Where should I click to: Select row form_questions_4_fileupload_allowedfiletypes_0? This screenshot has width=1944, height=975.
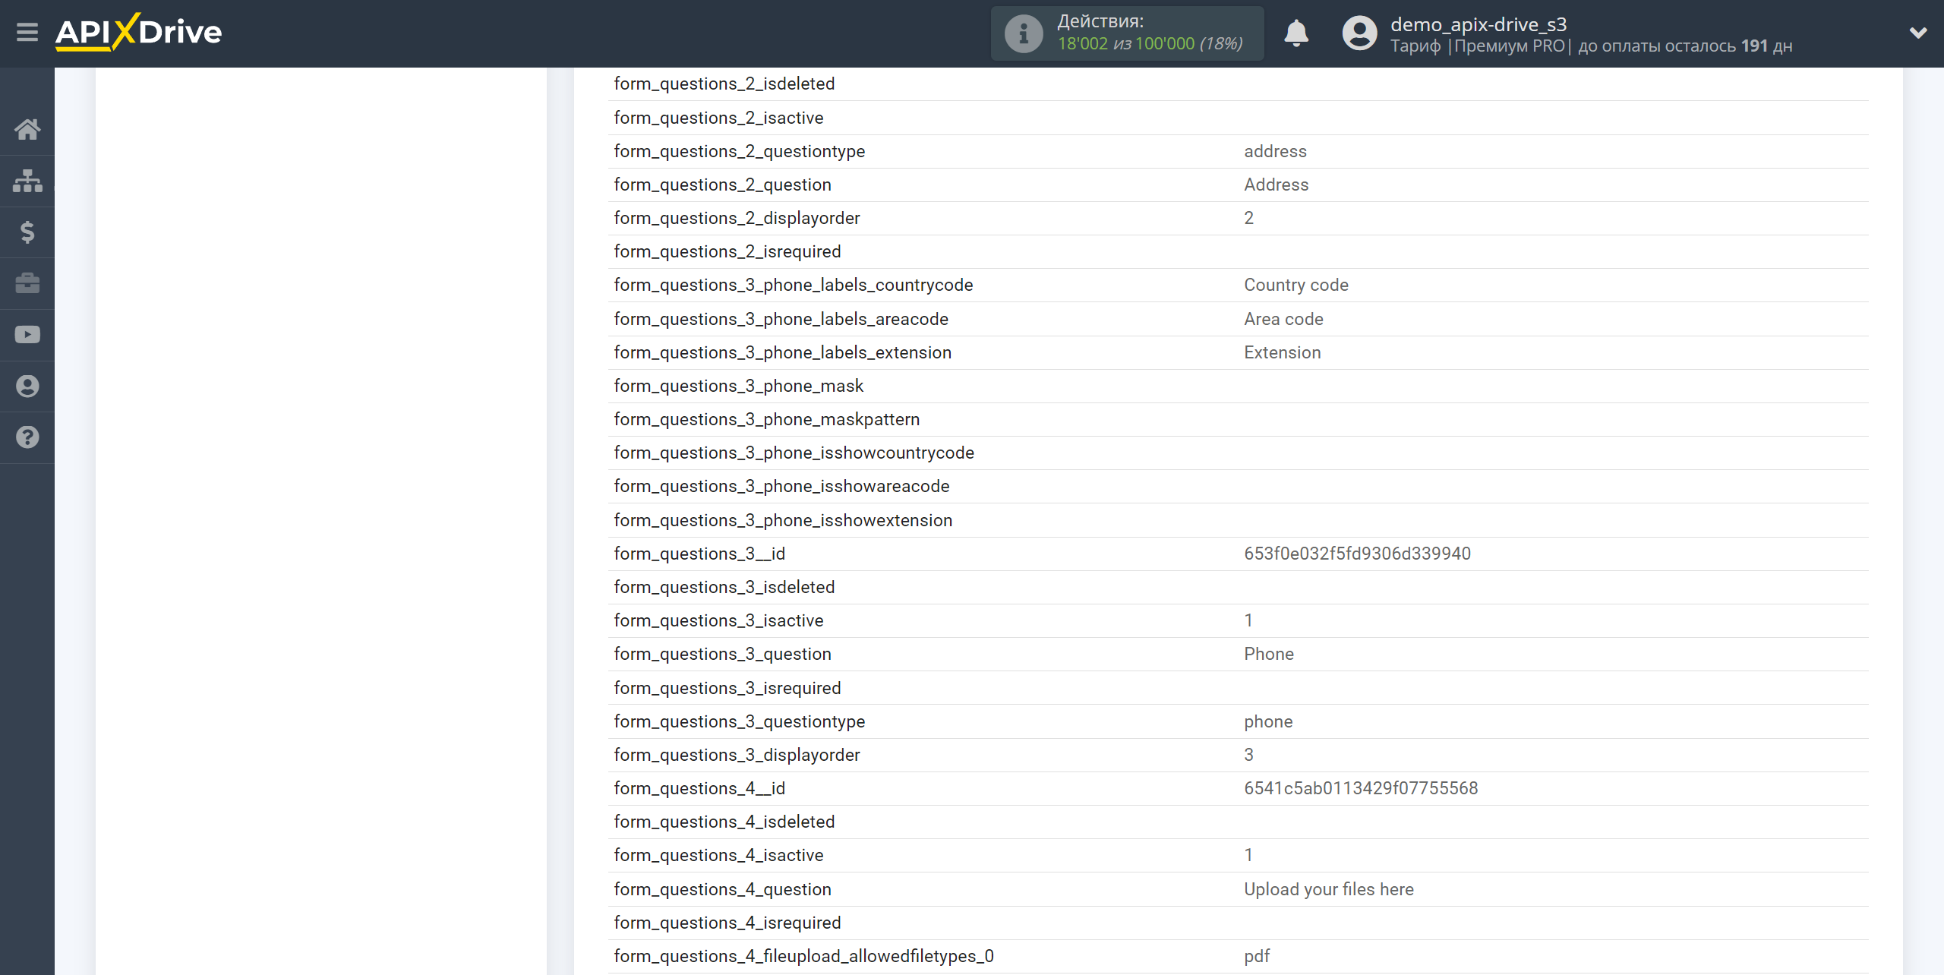point(1238,956)
